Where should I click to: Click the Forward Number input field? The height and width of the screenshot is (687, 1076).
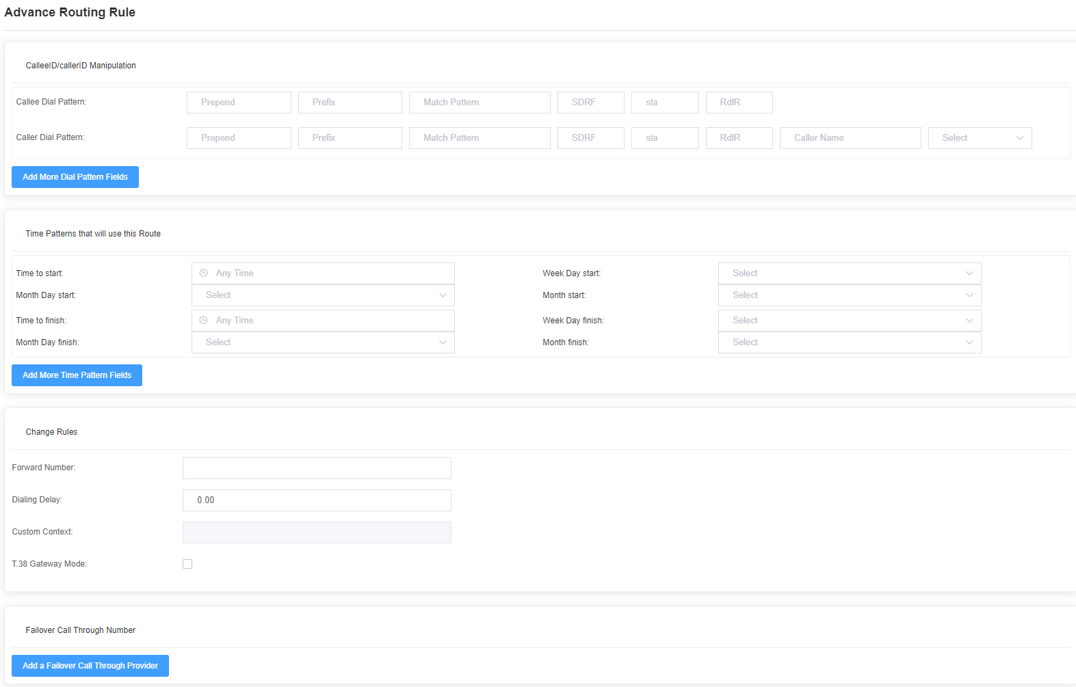317,468
